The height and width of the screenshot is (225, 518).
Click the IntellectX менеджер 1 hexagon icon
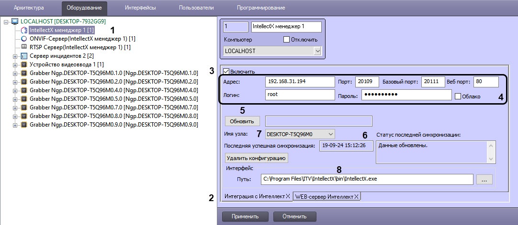24,30
